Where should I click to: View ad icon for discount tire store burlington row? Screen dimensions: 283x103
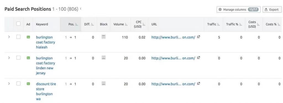[28, 84]
